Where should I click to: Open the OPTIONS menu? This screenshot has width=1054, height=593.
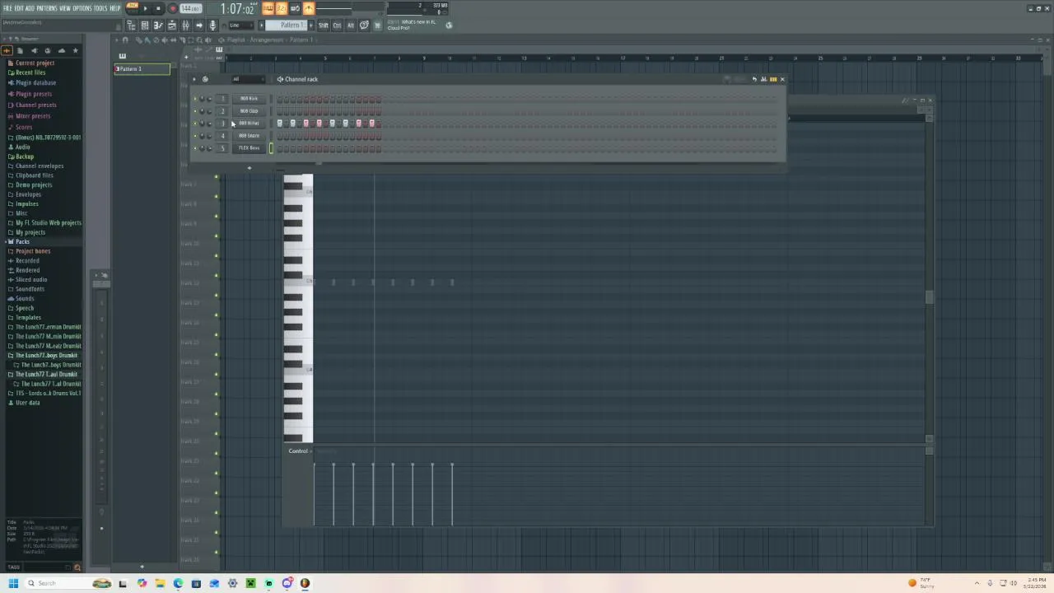click(82, 8)
